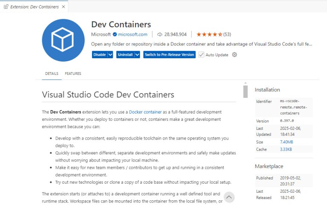Expand the Uninstall button dropdown arrow

point(137,54)
